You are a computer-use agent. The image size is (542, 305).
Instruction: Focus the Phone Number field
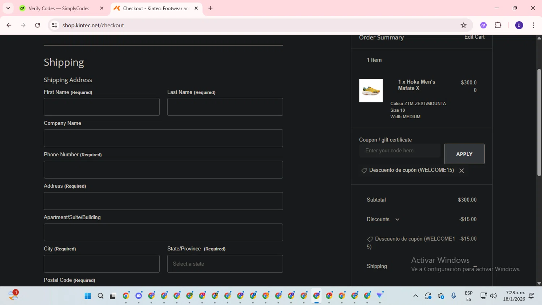coord(163,170)
